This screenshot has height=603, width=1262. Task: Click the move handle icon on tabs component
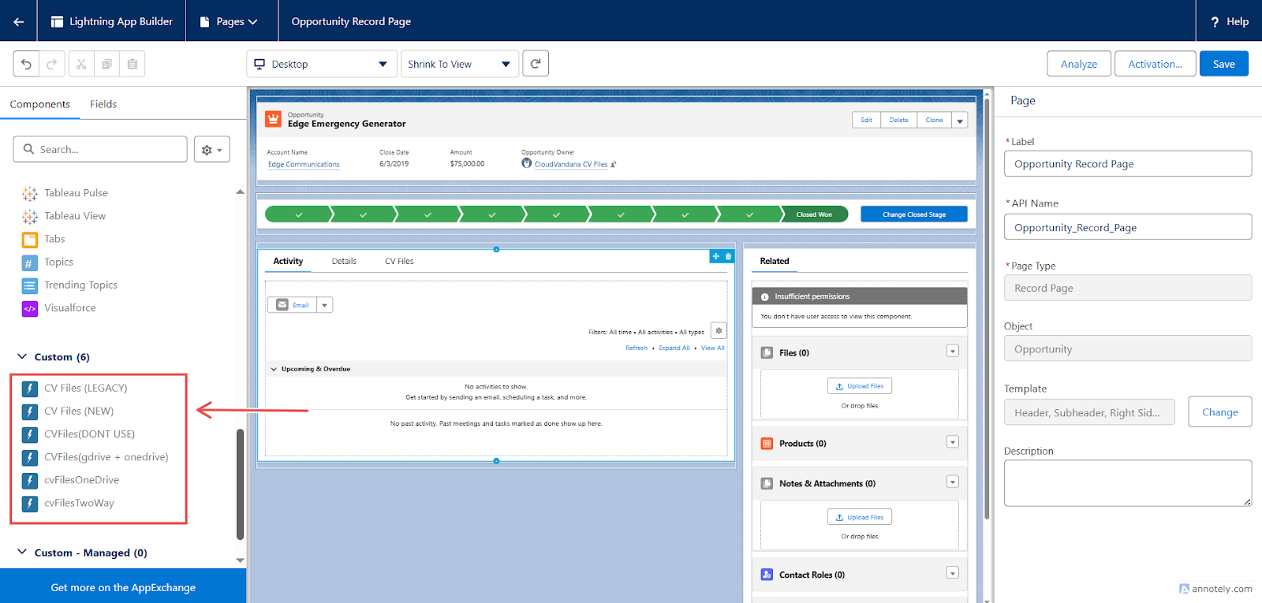[x=716, y=256]
